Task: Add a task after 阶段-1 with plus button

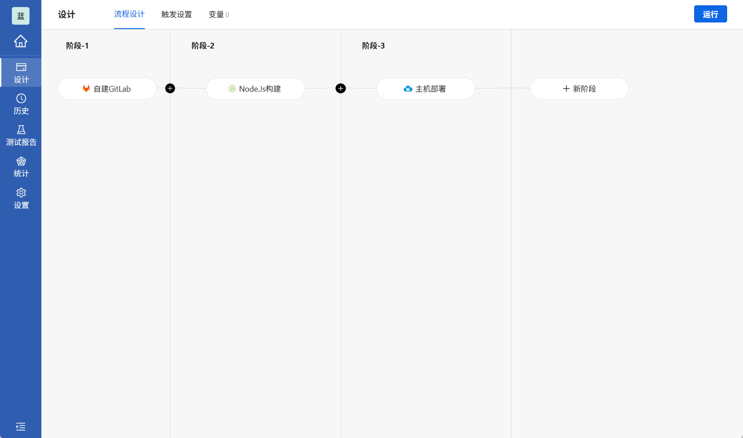Action: coord(170,88)
